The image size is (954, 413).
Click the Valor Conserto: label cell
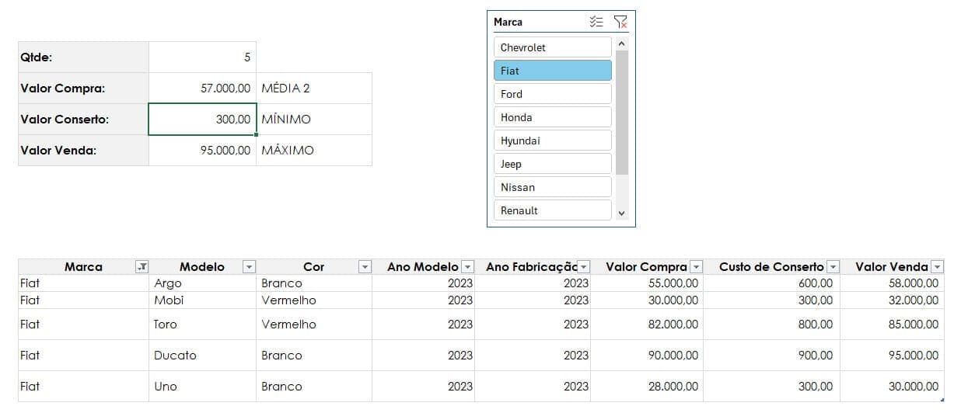[x=83, y=120]
